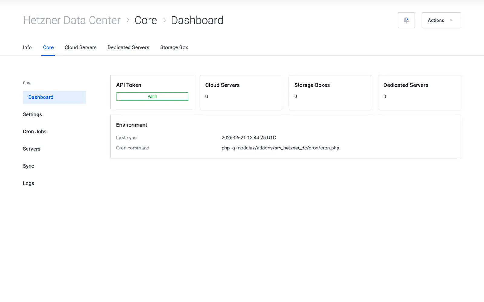
Task: Open the Cloud Servers tab
Action: pos(80,47)
